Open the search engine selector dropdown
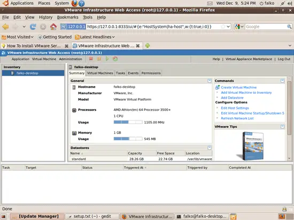Image resolution: width=294 pixels, height=220 pixels. point(239,27)
